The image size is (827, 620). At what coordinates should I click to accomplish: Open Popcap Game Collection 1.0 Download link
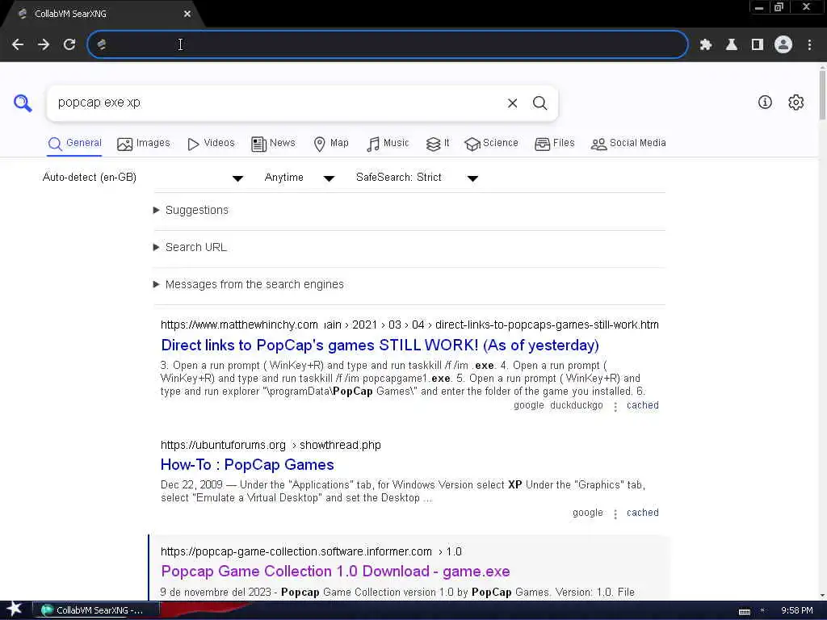point(335,572)
